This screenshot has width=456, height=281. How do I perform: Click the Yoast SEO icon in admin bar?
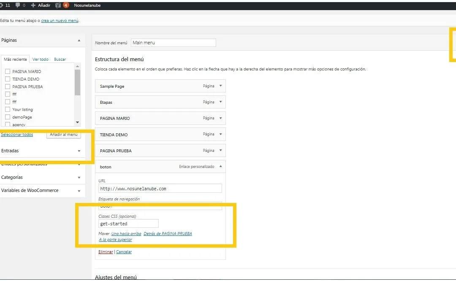click(x=58, y=5)
